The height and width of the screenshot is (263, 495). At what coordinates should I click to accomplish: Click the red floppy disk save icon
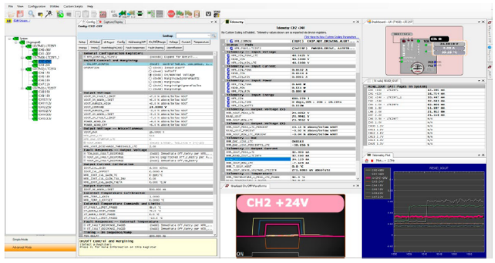coord(20,14)
